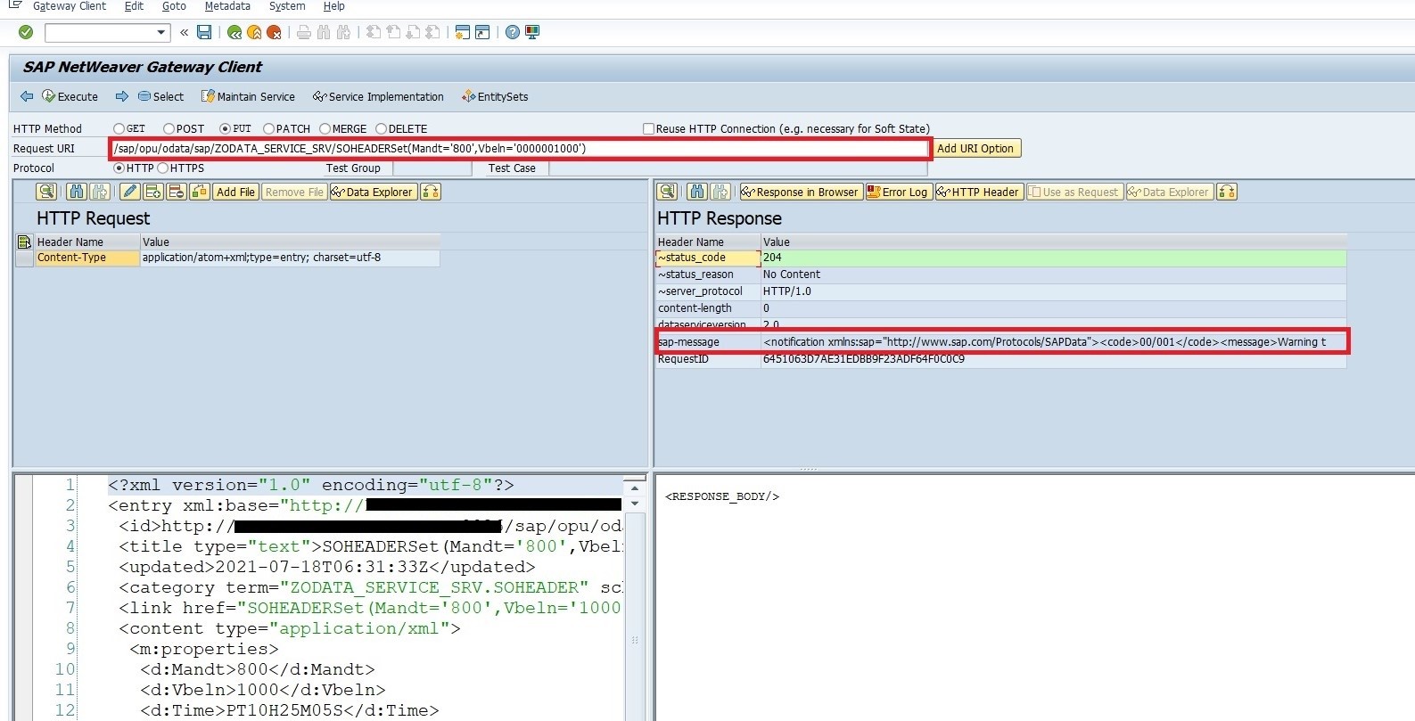Viewport: 1415px width, 721px height.
Task: Click the ~status_code header cell
Action: click(x=708, y=258)
